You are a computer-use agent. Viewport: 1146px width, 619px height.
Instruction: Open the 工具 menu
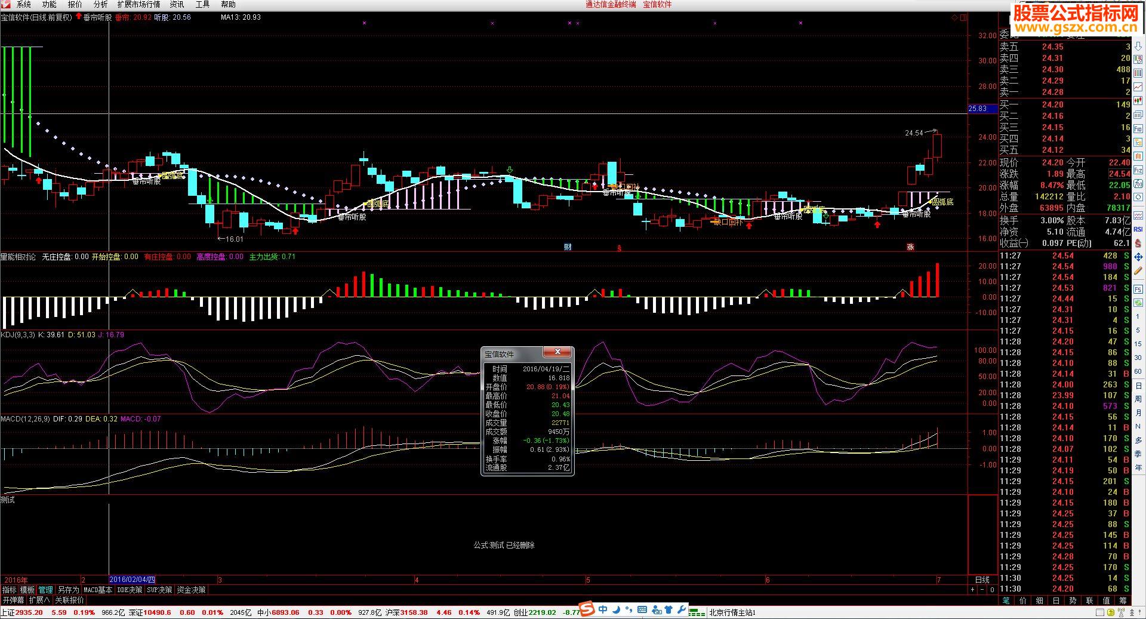pyautogui.click(x=203, y=5)
